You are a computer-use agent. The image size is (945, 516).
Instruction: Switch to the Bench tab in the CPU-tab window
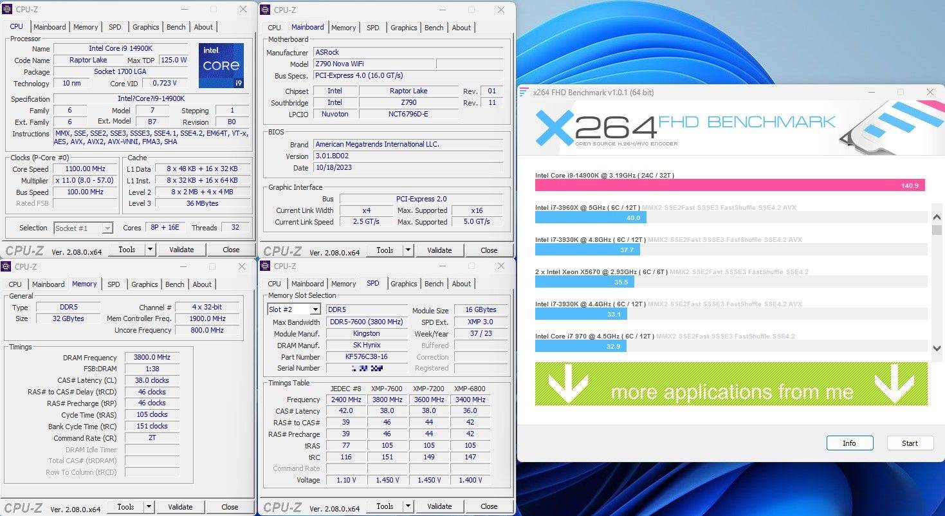(x=176, y=27)
